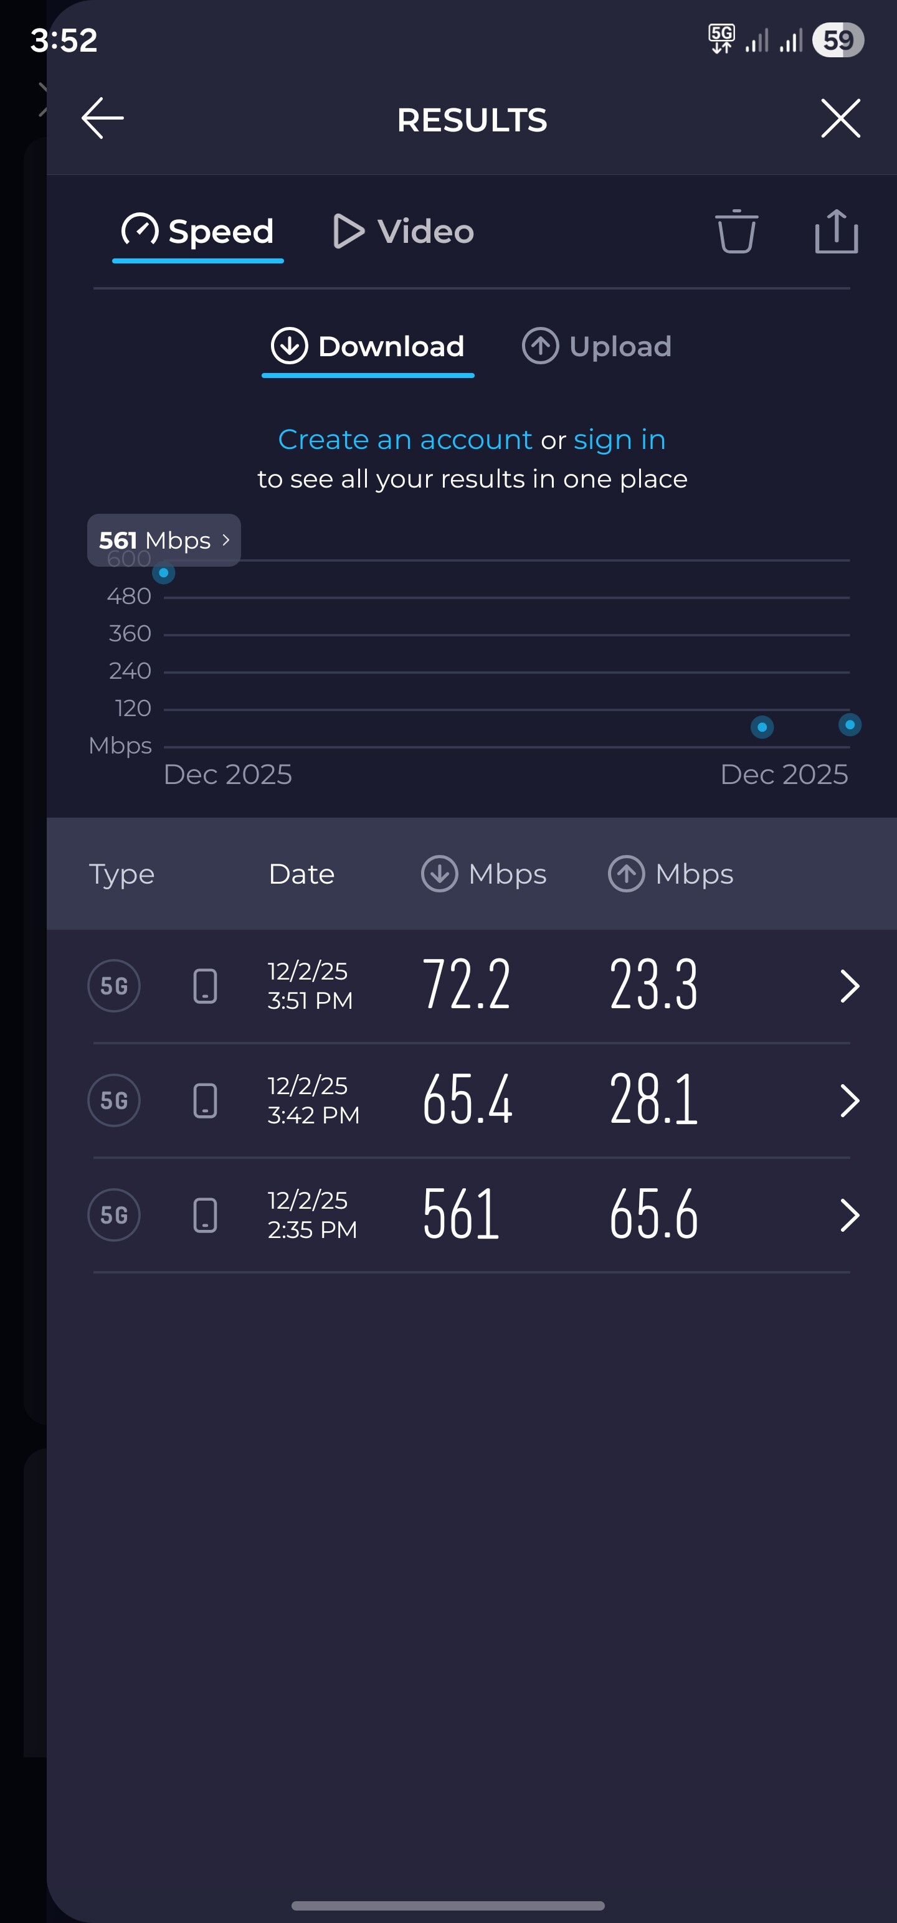This screenshot has height=1923, width=897.
Task: Expand the 3:42 PM result details chevron
Action: (x=849, y=1101)
